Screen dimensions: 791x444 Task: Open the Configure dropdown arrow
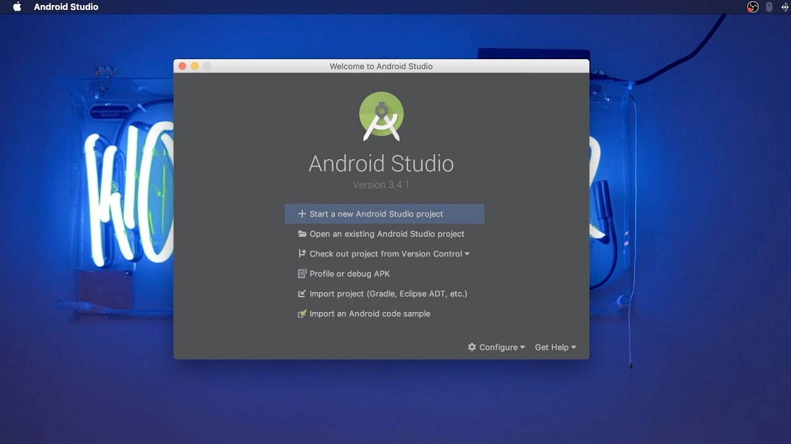(x=522, y=348)
